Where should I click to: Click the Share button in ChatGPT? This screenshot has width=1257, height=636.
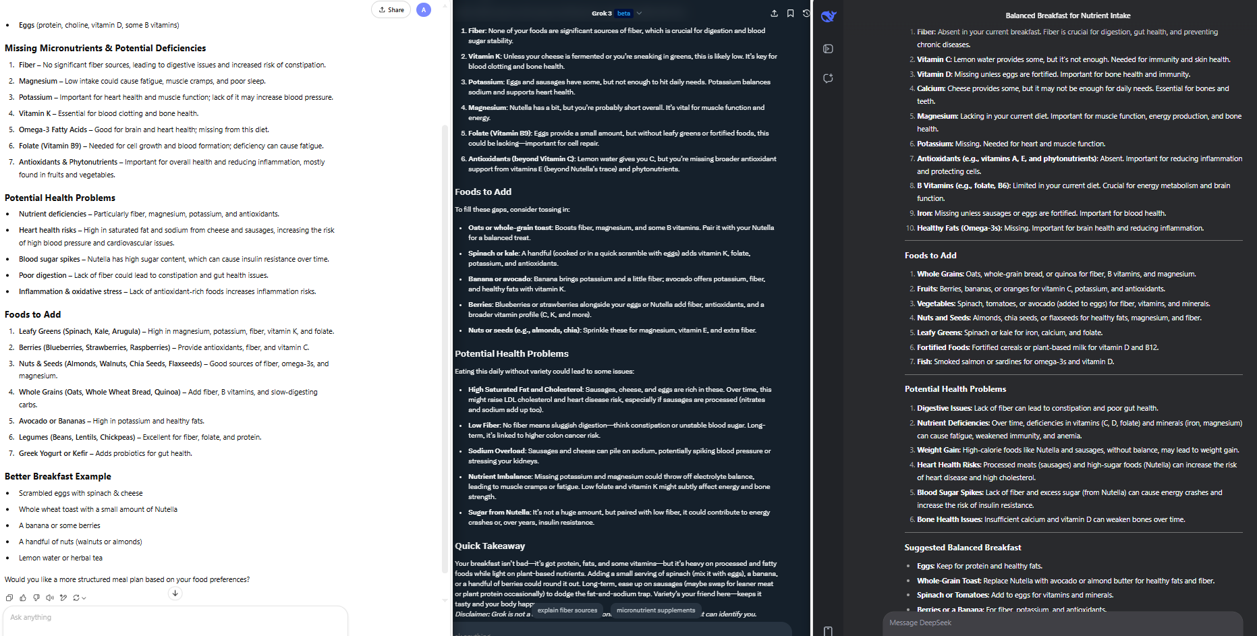point(391,9)
